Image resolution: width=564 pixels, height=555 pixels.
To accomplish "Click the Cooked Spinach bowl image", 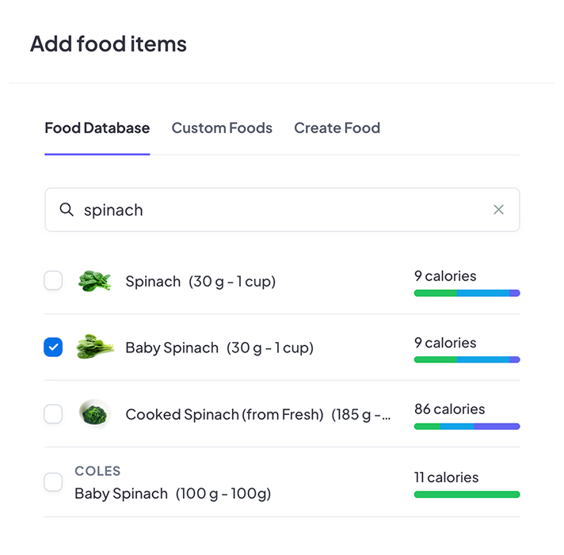I will click(x=94, y=414).
